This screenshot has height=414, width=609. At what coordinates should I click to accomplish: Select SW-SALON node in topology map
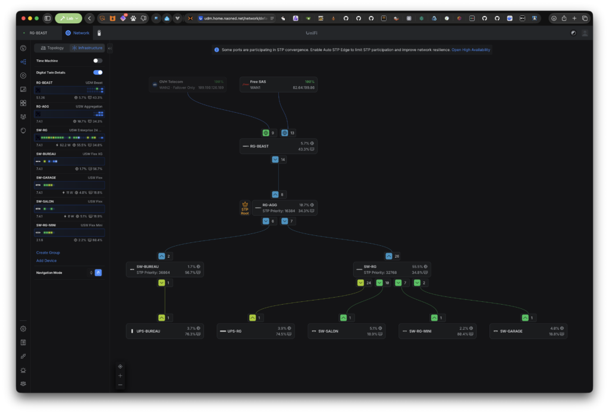click(x=347, y=331)
